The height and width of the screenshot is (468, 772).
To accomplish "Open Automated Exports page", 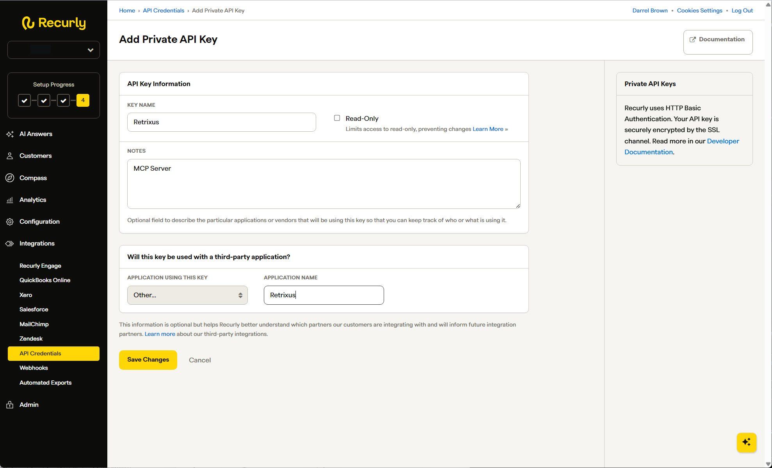I will 45,383.
